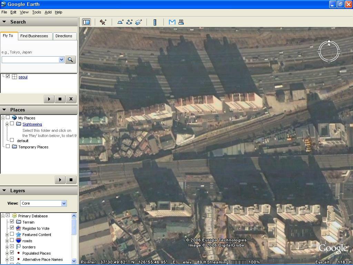
Task: Open the Ruler measurement tool
Action: 155,22
